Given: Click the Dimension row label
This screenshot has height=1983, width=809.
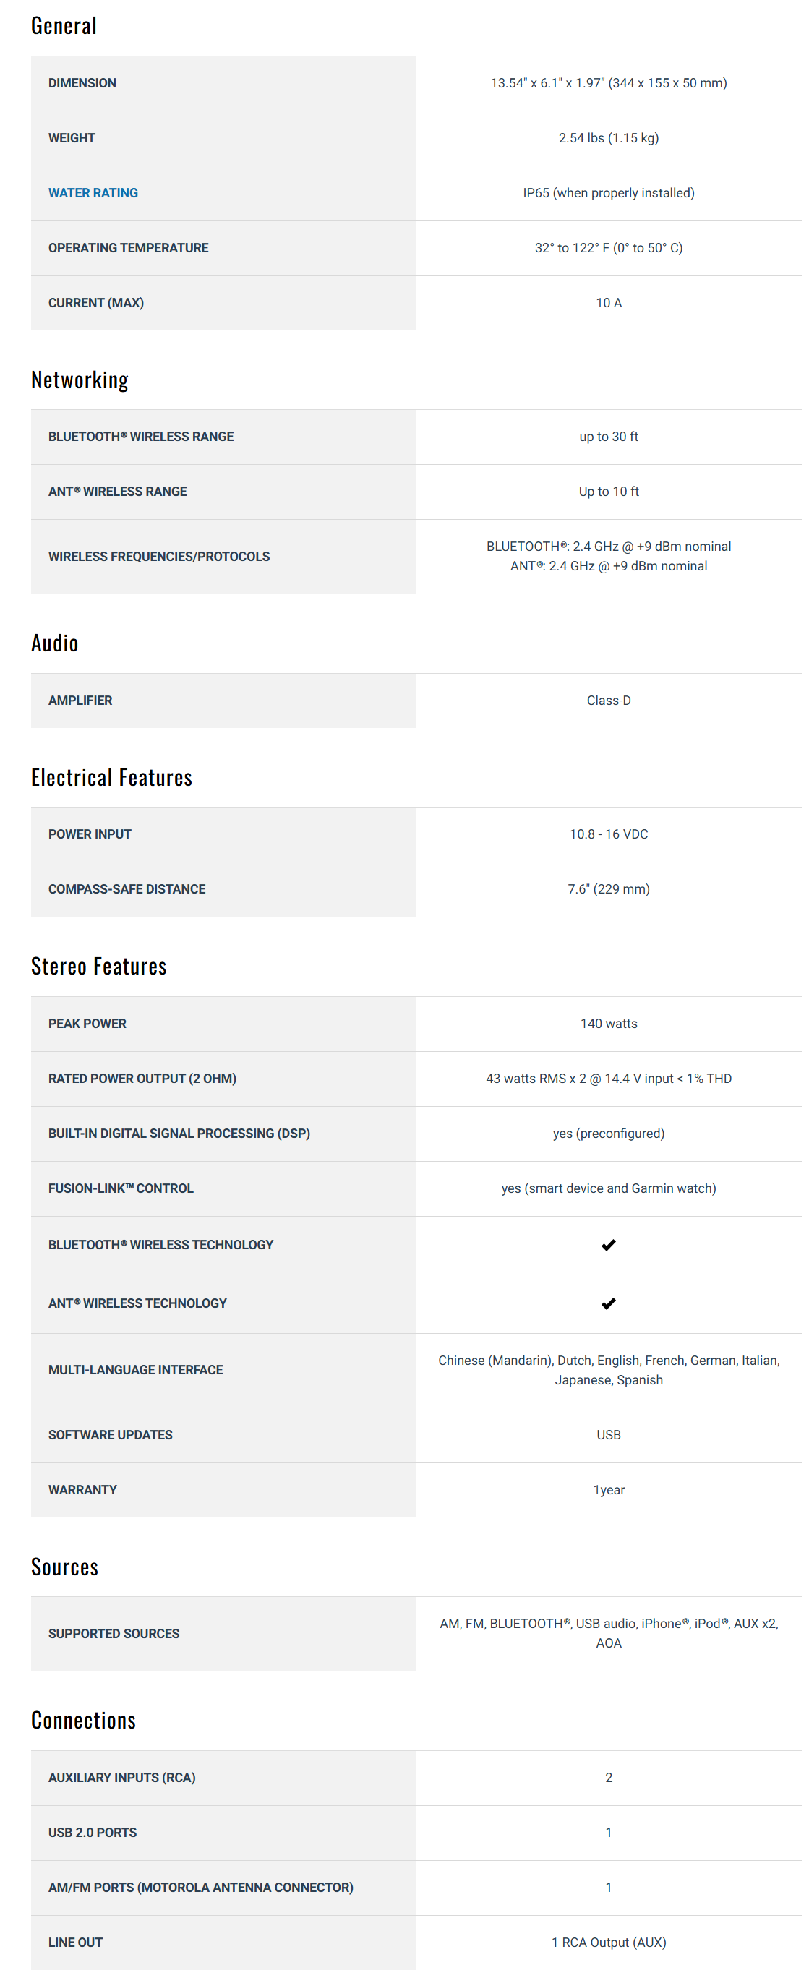Looking at the screenshot, I should pos(82,83).
